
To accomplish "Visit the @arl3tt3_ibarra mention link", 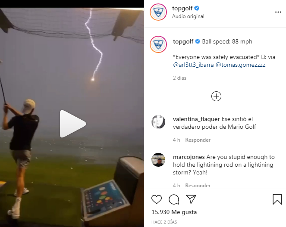I will [193, 65].
